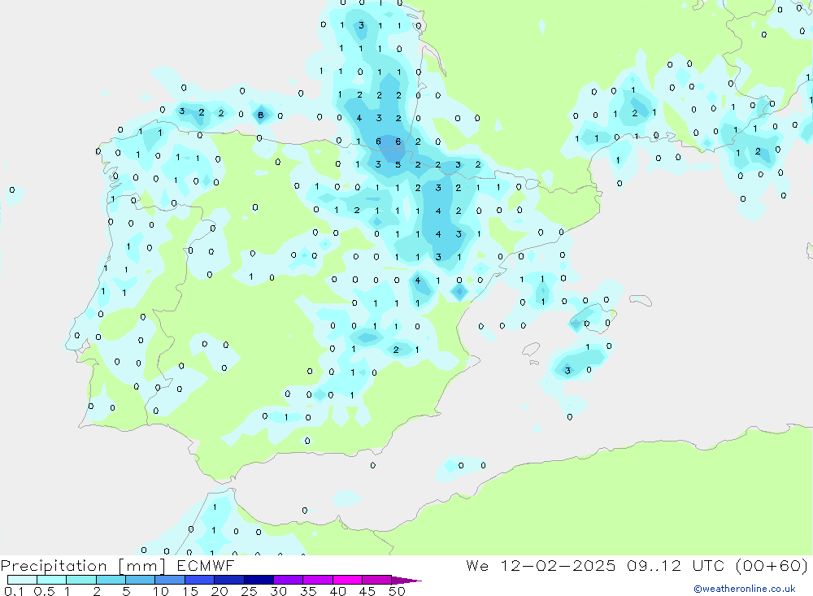Click the 10–15 mm legend color swatch

pos(170,580)
